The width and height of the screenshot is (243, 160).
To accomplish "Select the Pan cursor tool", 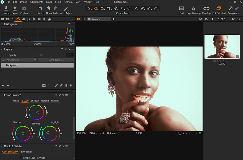I will [96, 8].
